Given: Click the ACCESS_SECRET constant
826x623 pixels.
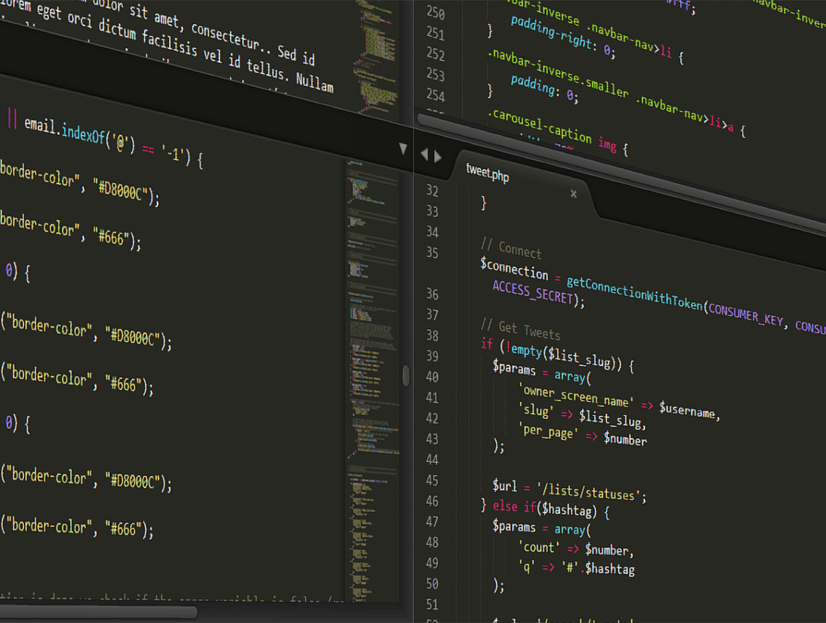Looking at the screenshot, I should tap(533, 291).
